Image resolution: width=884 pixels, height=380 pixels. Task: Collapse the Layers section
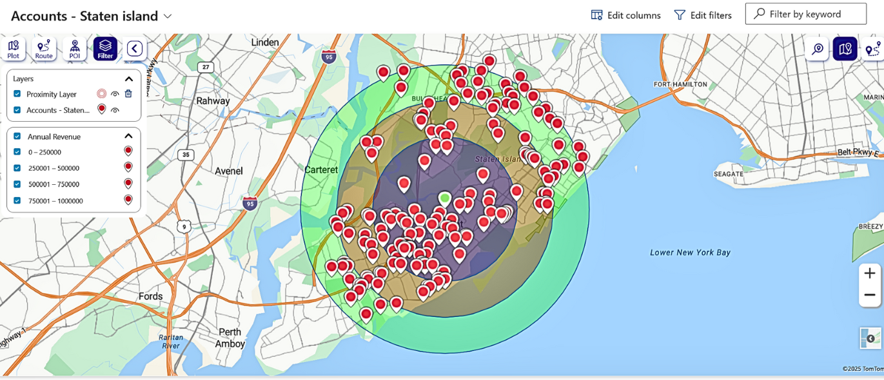tap(128, 79)
